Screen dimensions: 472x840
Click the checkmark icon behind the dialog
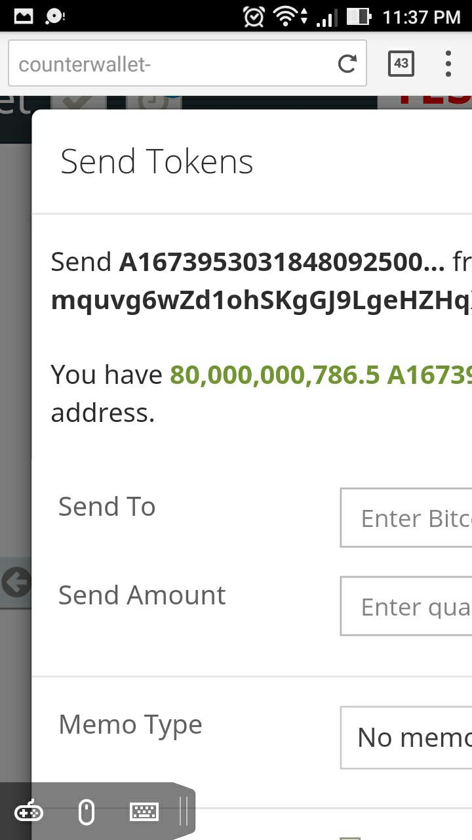[78, 102]
